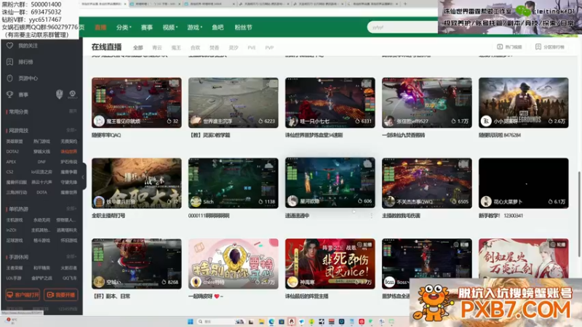Click QQ飞车 category link in sidebar
This screenshot has width=582, height=327.
pos(69,278)
